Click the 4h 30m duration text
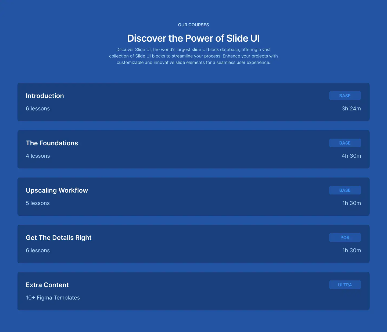 (x=351, y=156)
